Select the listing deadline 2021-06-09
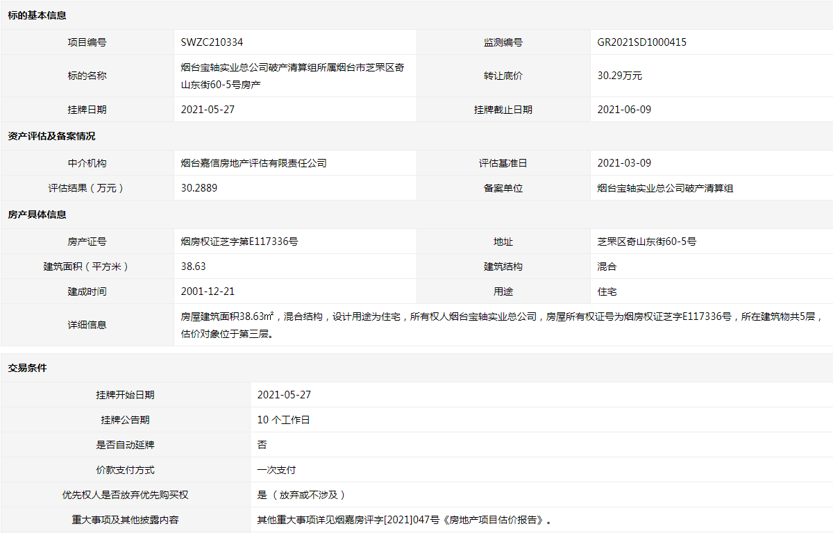833x533 pixels. click(x=624, y=110)
